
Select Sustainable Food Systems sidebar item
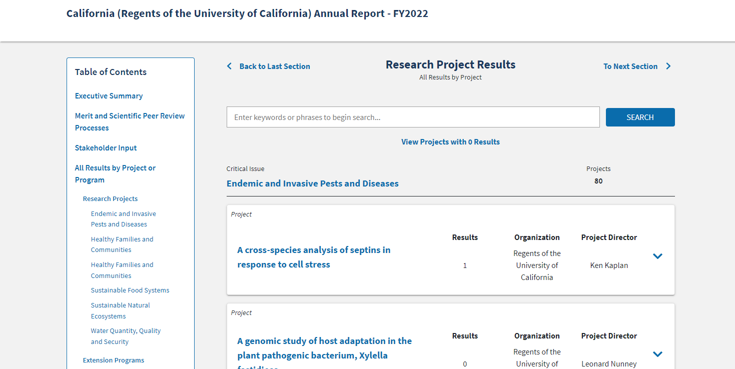(x=130, y=290)
